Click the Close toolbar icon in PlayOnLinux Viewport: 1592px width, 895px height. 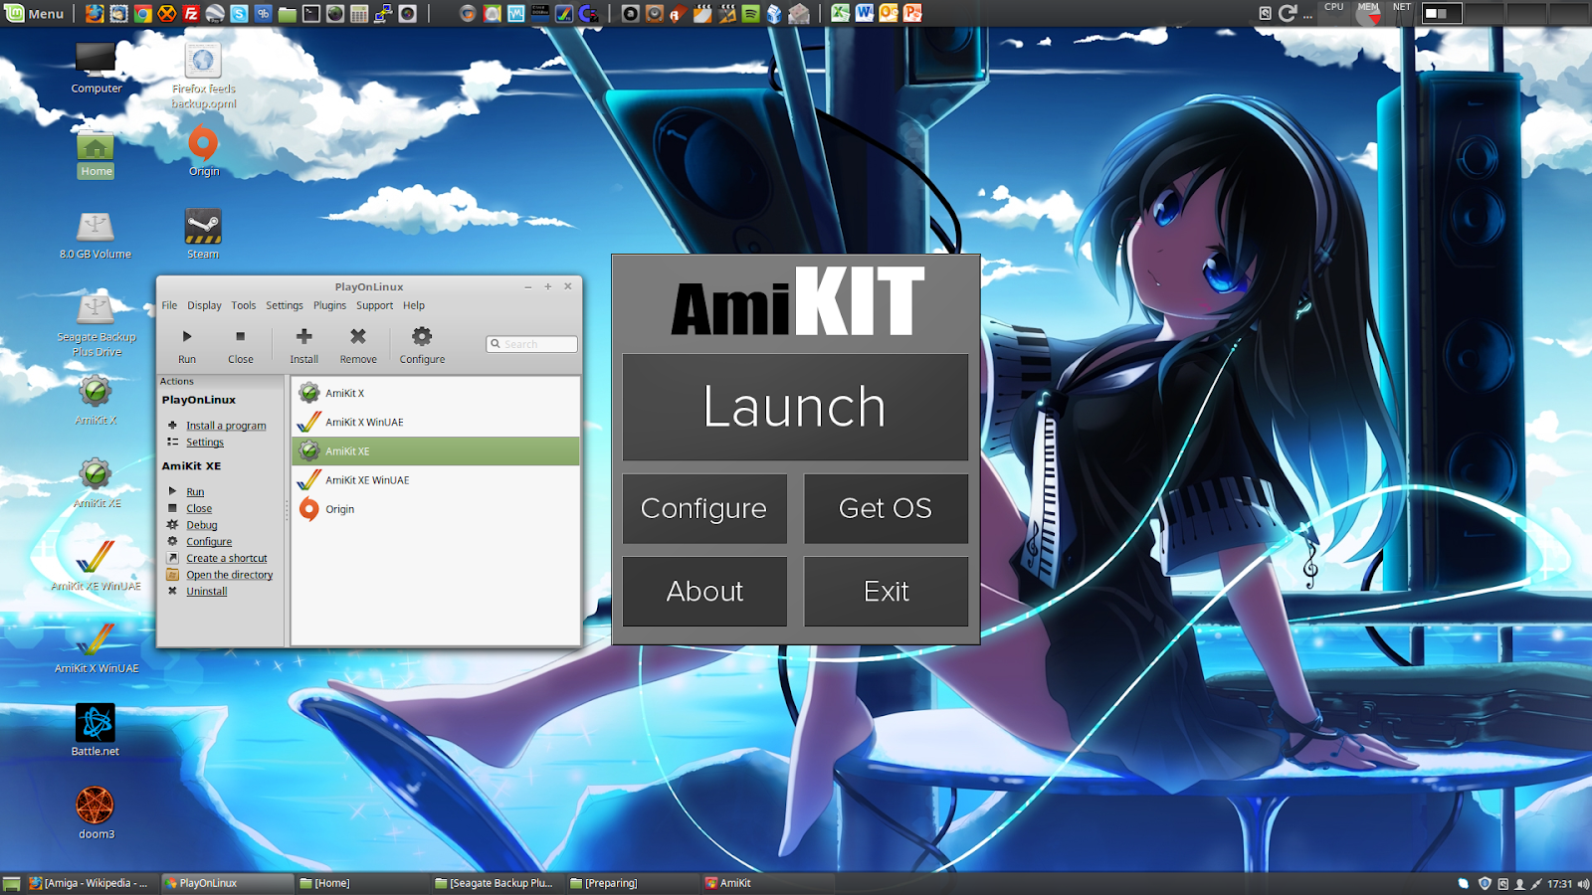point(240,337)
